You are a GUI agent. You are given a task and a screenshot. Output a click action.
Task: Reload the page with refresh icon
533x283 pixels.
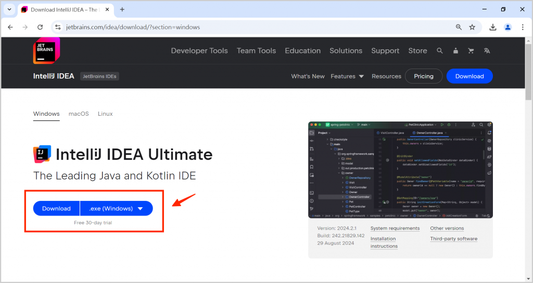tap(40, 27)
